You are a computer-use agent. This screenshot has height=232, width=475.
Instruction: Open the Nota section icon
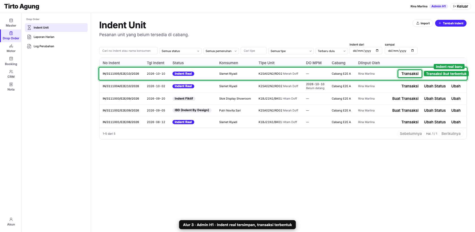[11, 87]
